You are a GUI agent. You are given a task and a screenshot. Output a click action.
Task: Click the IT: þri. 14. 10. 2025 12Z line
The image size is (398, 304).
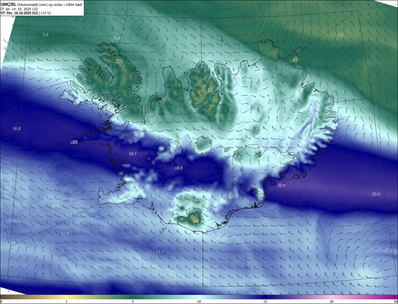[20, 9]
